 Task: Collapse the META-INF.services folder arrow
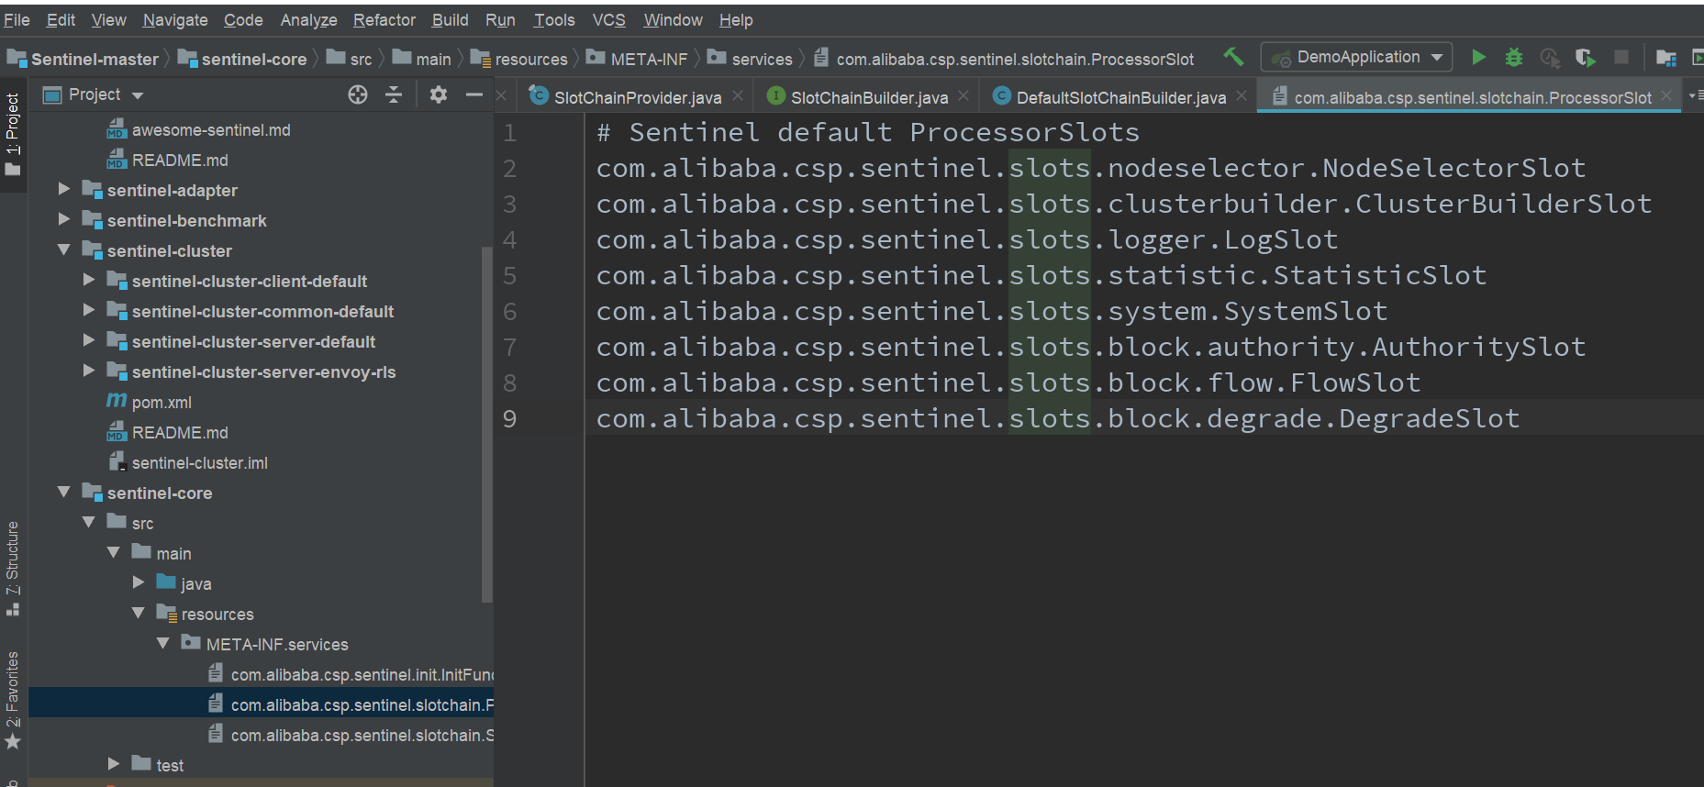coord(163,643)
